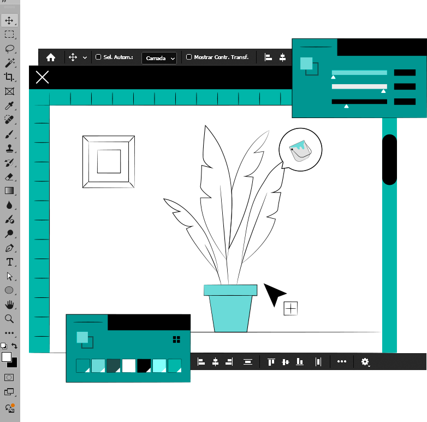Select the Ellipse shape tool
The width and height of the screenshot is (427, 422).
9,290
